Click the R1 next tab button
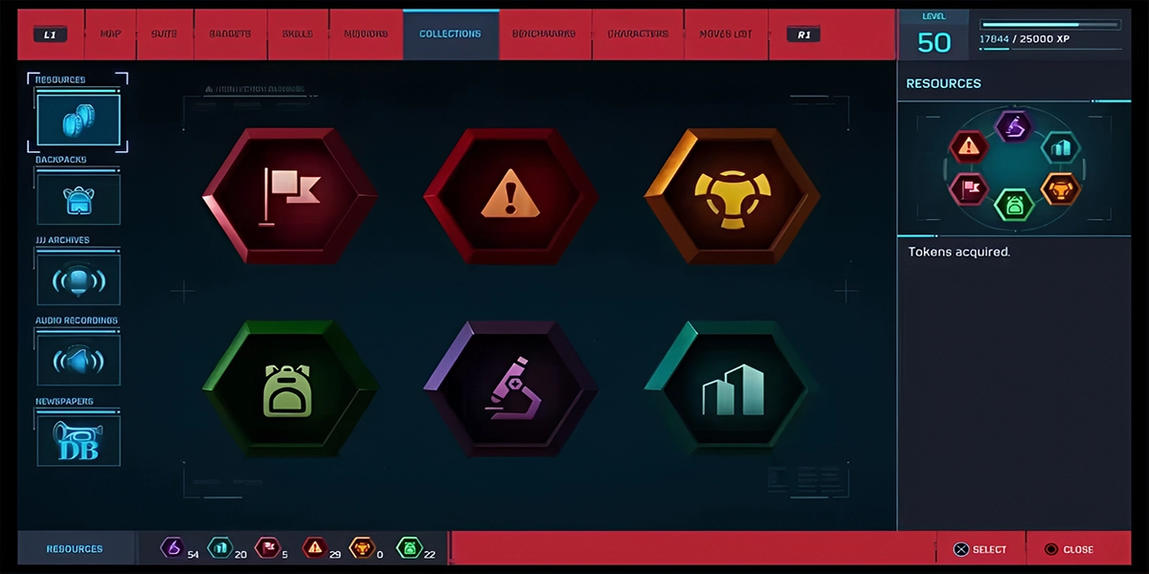Viewport: 1149px width, 574px height. (803, 34)
